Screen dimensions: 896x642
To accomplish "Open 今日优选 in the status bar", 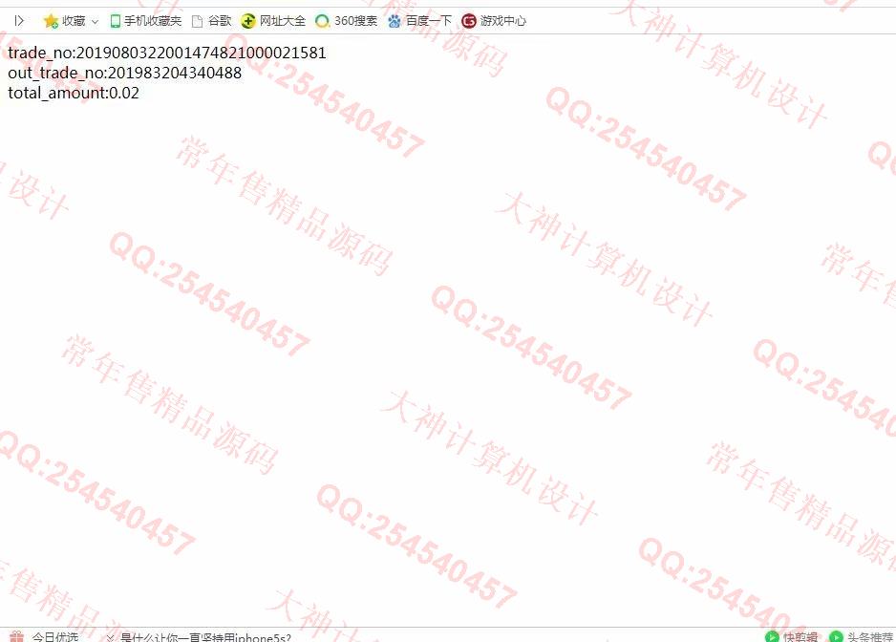I will point(44,636).
